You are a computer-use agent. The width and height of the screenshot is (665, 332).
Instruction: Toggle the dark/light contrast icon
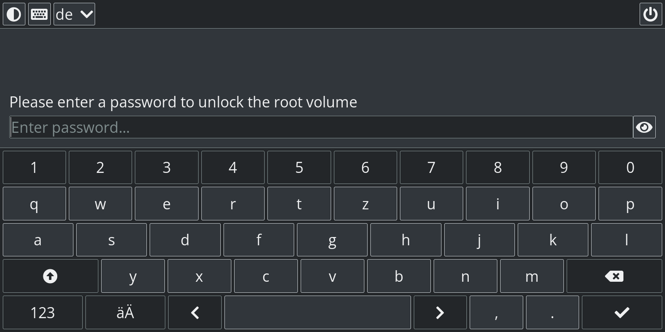tap(14, 14)
